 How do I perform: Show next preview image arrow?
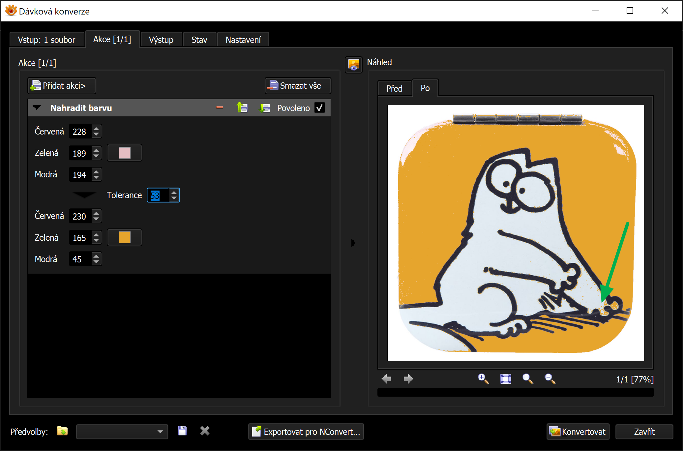point(408,379)
